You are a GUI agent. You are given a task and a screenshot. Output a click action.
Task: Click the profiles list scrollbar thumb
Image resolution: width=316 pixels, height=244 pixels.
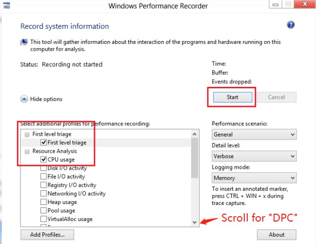pos(195,158)
